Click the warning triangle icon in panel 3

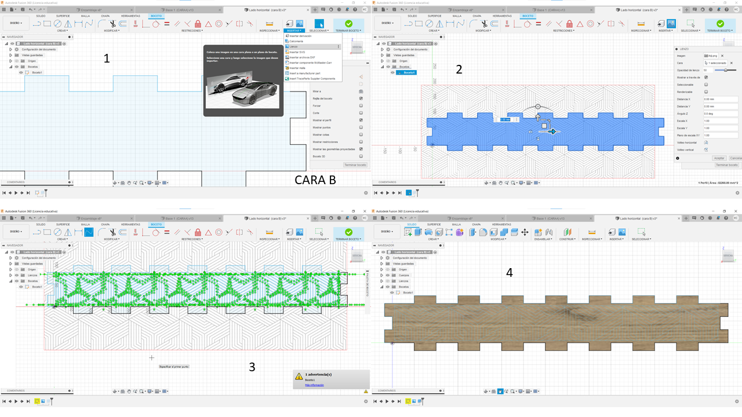point(299,376)
